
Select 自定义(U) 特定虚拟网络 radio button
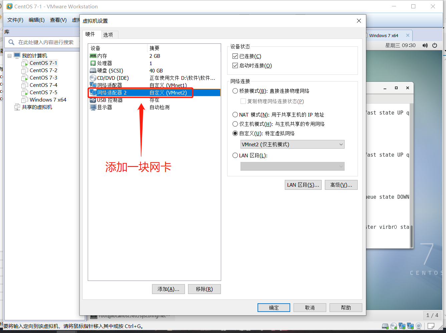click(x=235, y=133)
